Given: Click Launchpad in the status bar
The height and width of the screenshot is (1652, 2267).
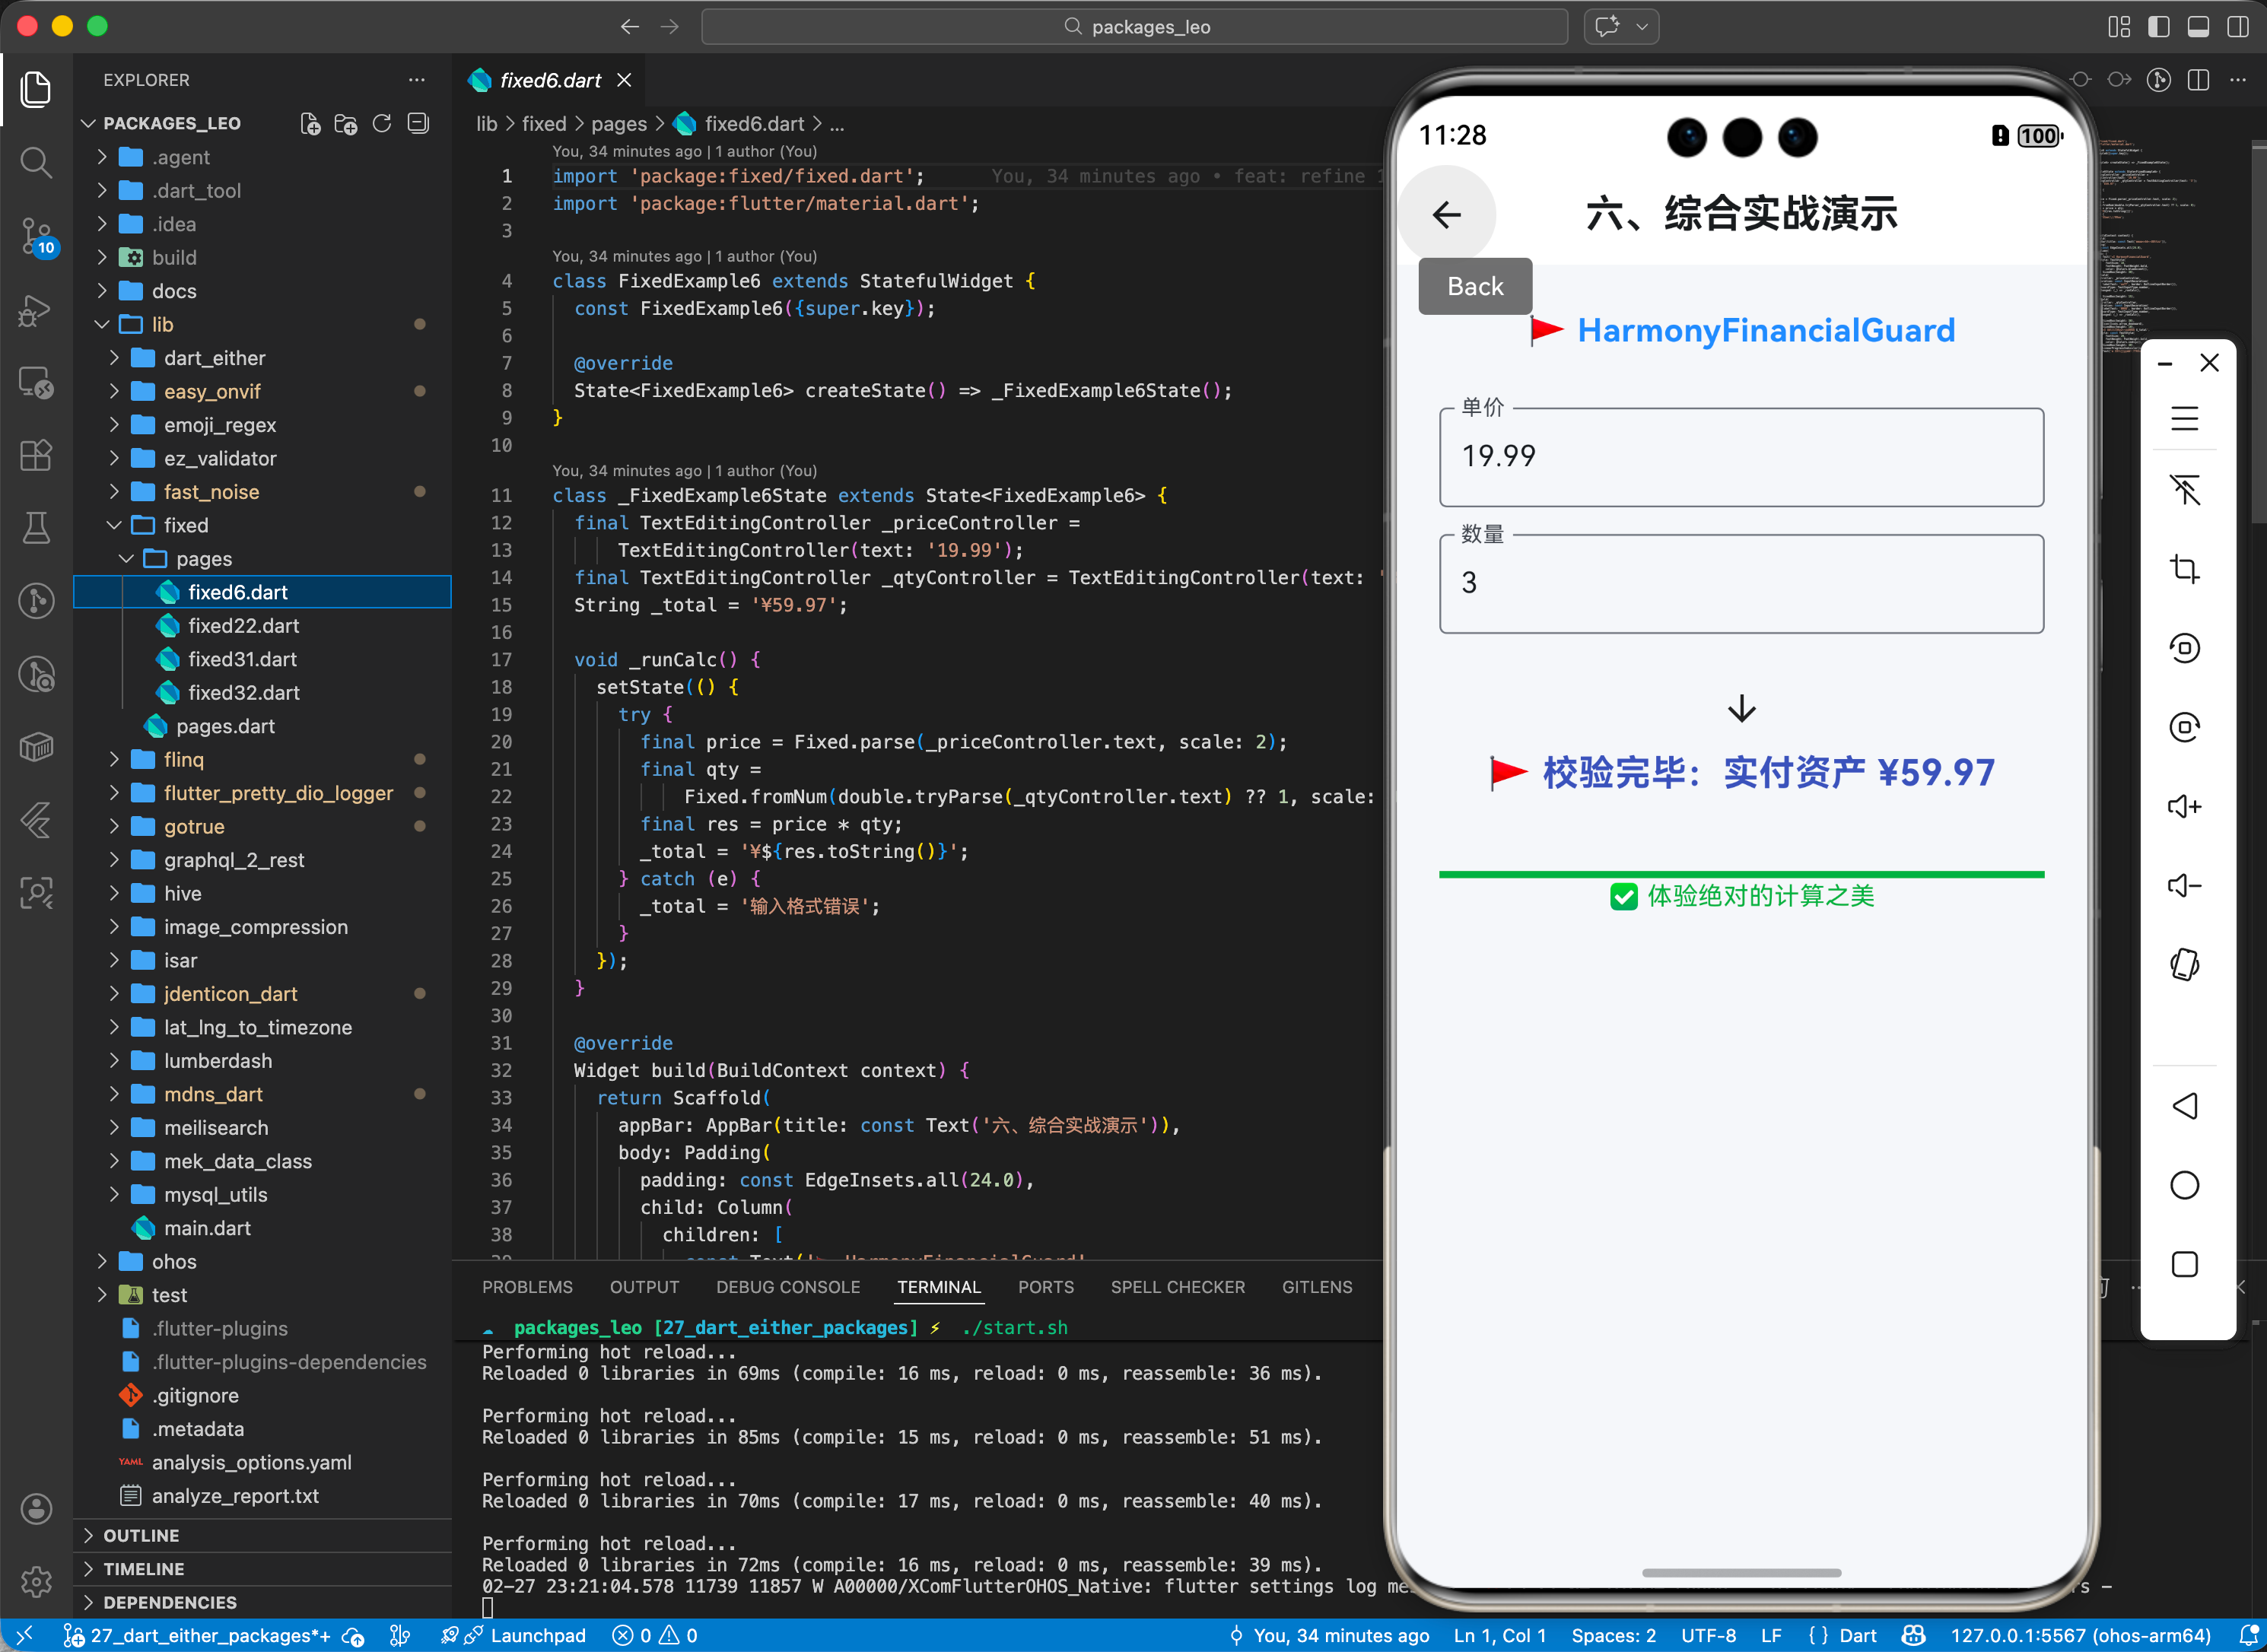Looking at the screenshot, I should (537, 1635).
